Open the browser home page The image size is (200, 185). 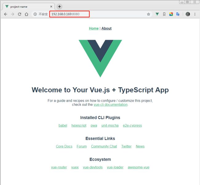pos(26,14)
